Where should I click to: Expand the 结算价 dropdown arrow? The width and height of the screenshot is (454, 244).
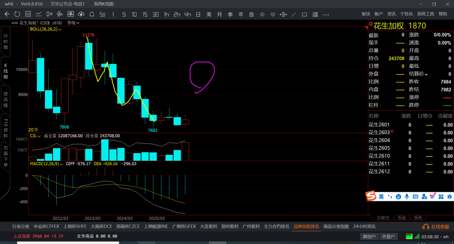click(426, 74)
